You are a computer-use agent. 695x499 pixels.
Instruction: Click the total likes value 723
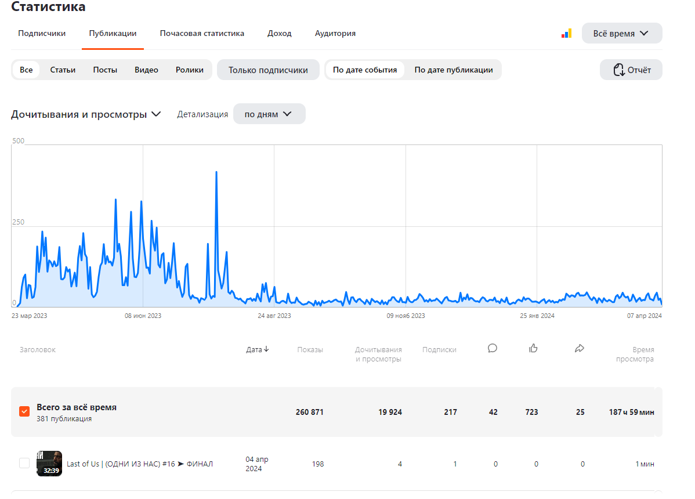[531, 412]
